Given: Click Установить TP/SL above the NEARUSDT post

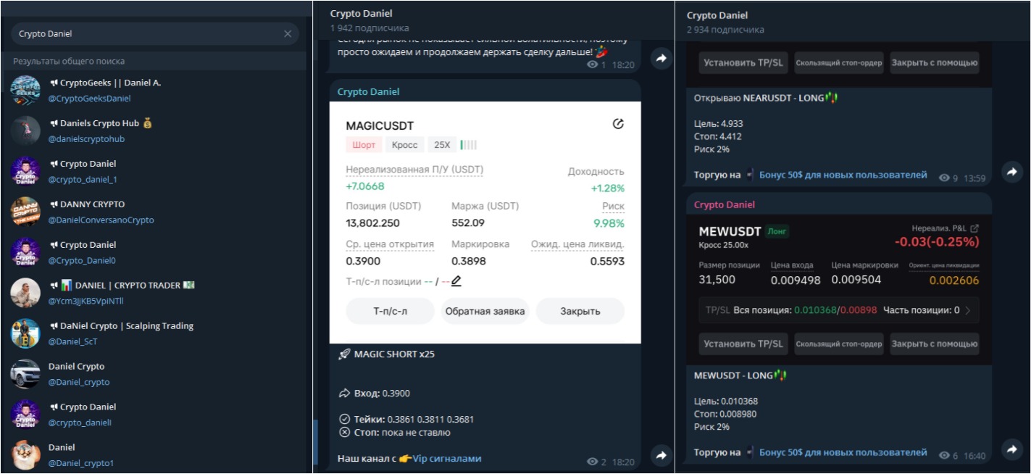Looking at the screenshot, I should pyautogui.click(x=743, y=62).
